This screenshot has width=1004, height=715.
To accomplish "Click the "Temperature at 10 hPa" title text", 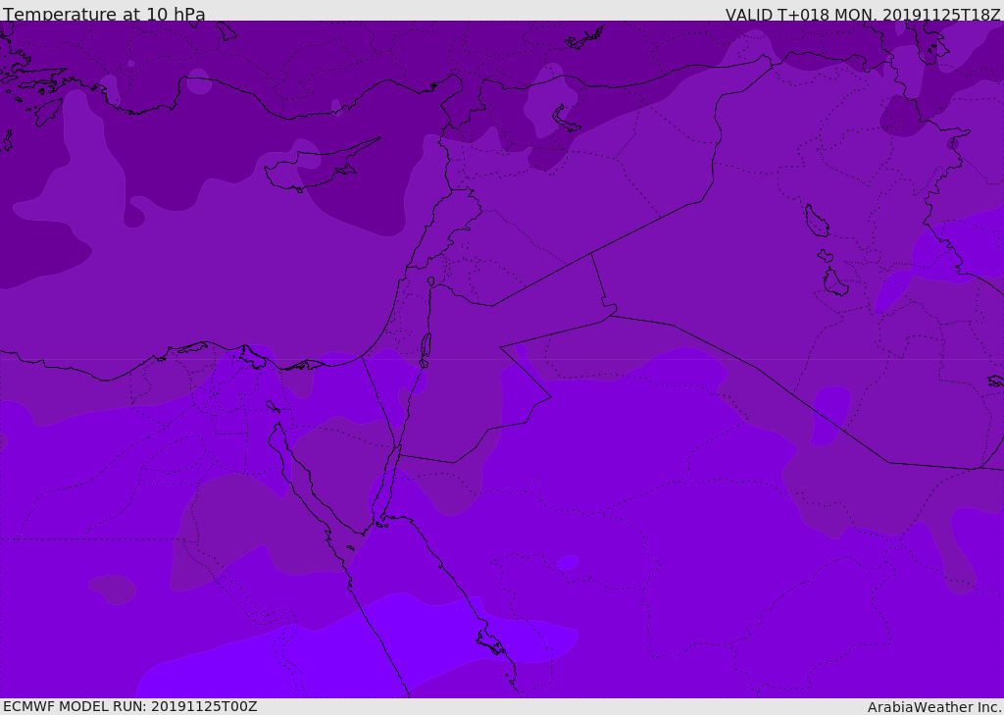I will point(104,14).
